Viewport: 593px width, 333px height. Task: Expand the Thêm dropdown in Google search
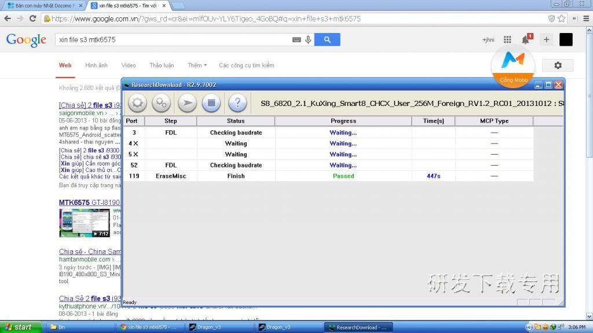click(197, 65)
